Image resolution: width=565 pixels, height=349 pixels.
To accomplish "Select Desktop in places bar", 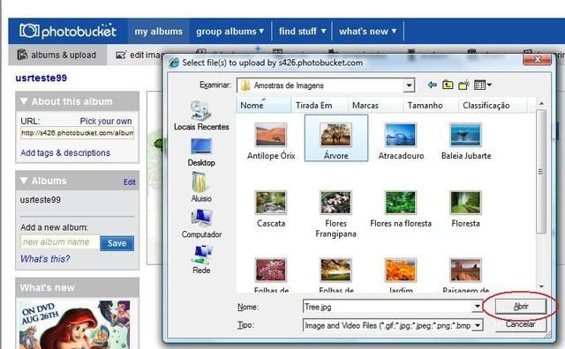I will (x=201, y=152).
